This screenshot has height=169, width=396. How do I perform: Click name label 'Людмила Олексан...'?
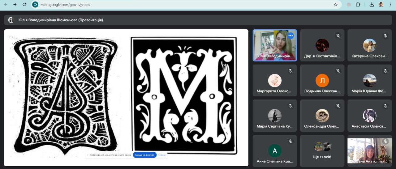pyautogui.click(x=322, y=91)
